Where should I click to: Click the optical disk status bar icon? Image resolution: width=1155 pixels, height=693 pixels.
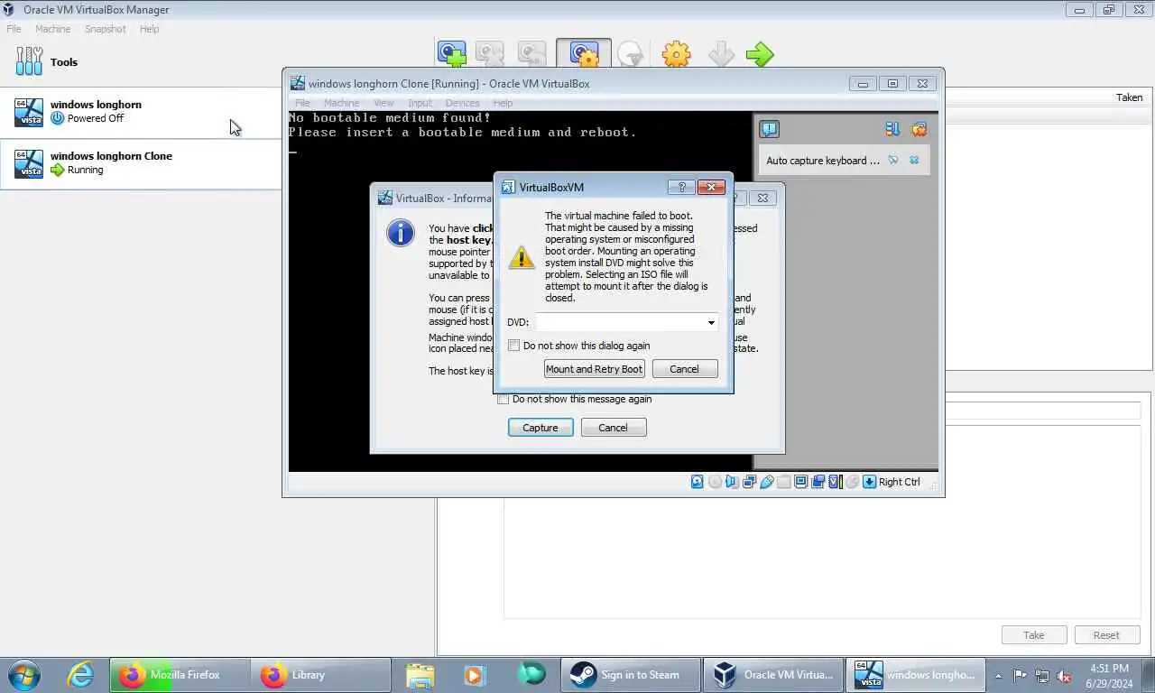pyautogui.click(x=715, y=482)
